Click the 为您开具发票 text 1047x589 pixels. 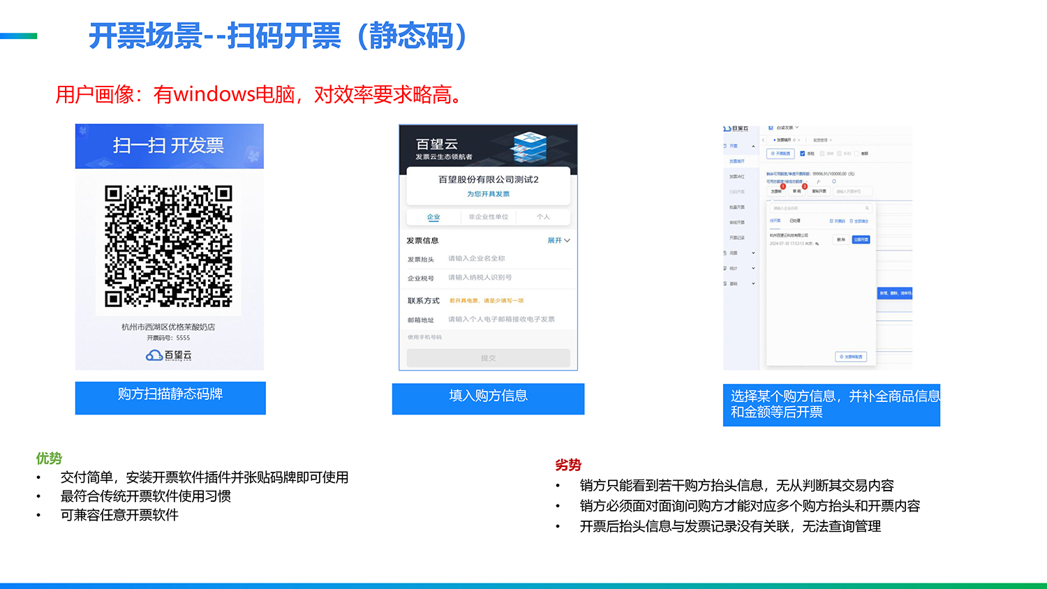[x=488, y=194]
